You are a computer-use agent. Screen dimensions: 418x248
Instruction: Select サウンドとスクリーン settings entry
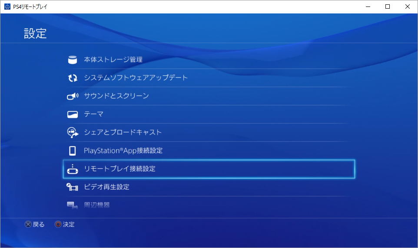(209, 96)
